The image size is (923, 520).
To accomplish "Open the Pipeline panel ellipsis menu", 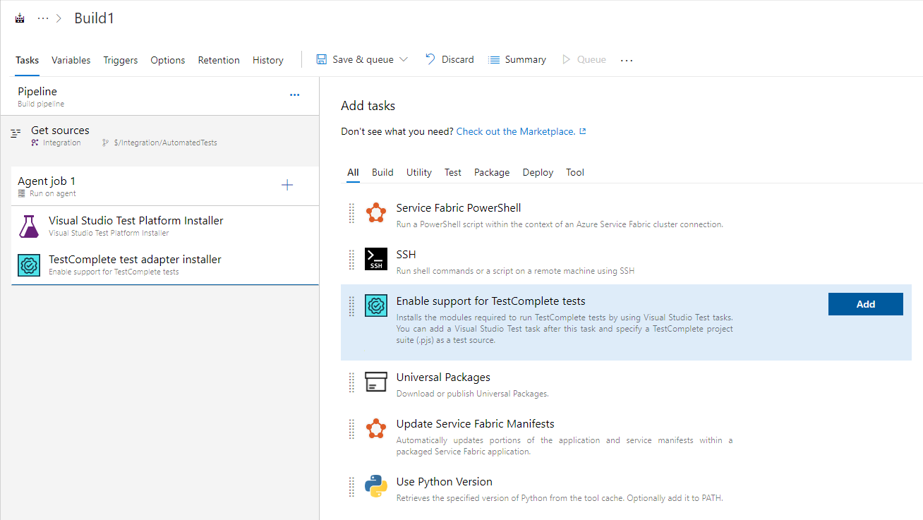I will click(294, 95).
